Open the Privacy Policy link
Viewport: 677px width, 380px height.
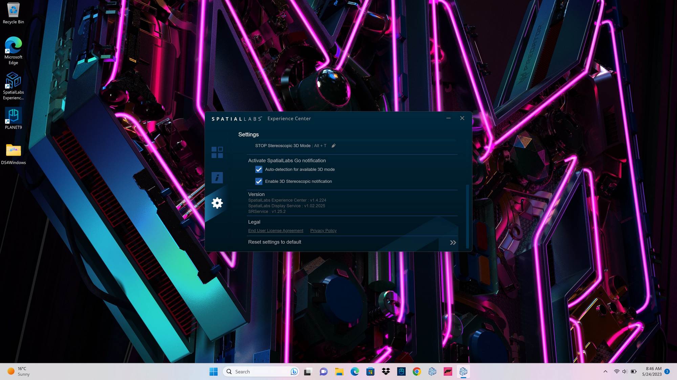(323, 231)
